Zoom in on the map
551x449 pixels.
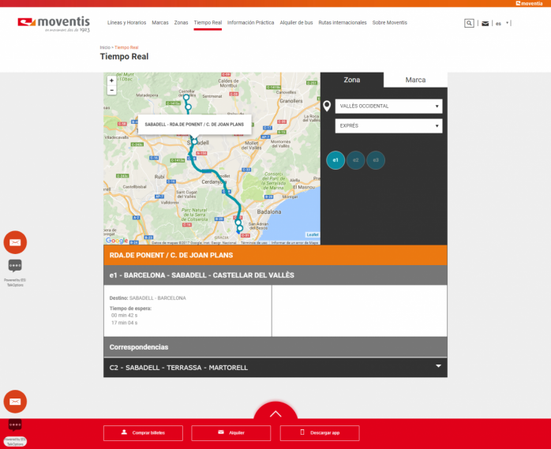pos(112,80)
